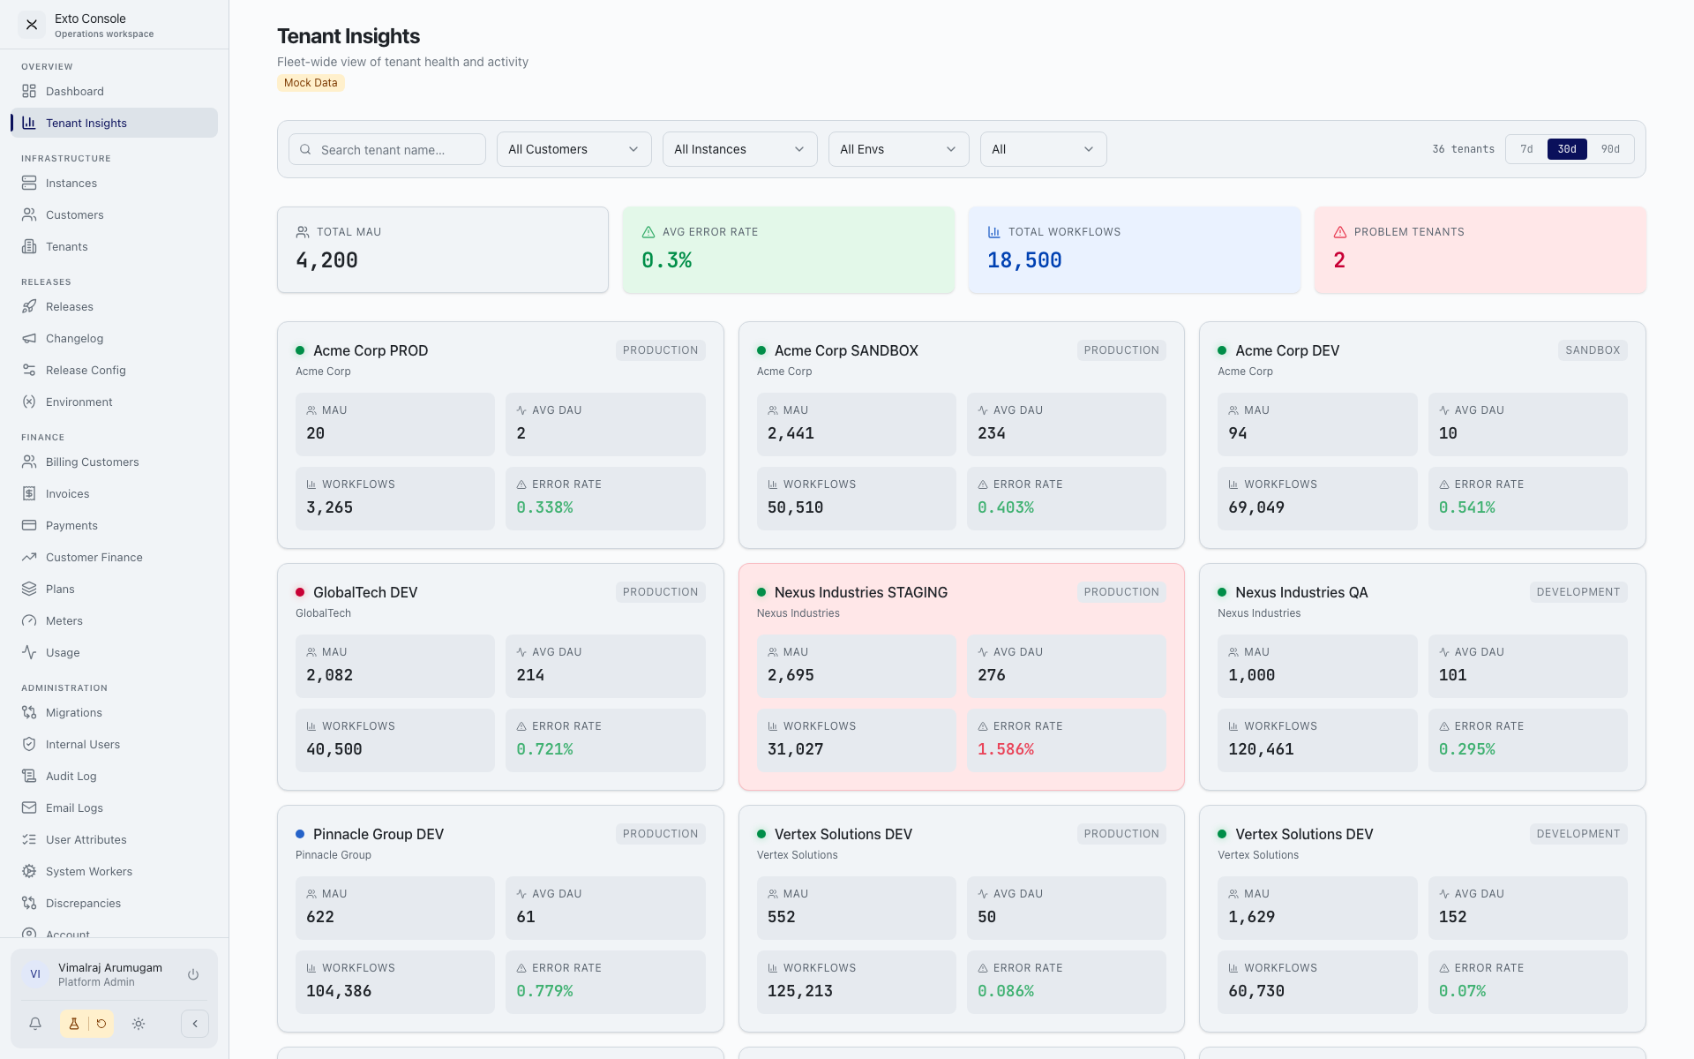1694x1059 pixels.
Task: Open the All status dropdown
Action: click(x=1044, y=149)
